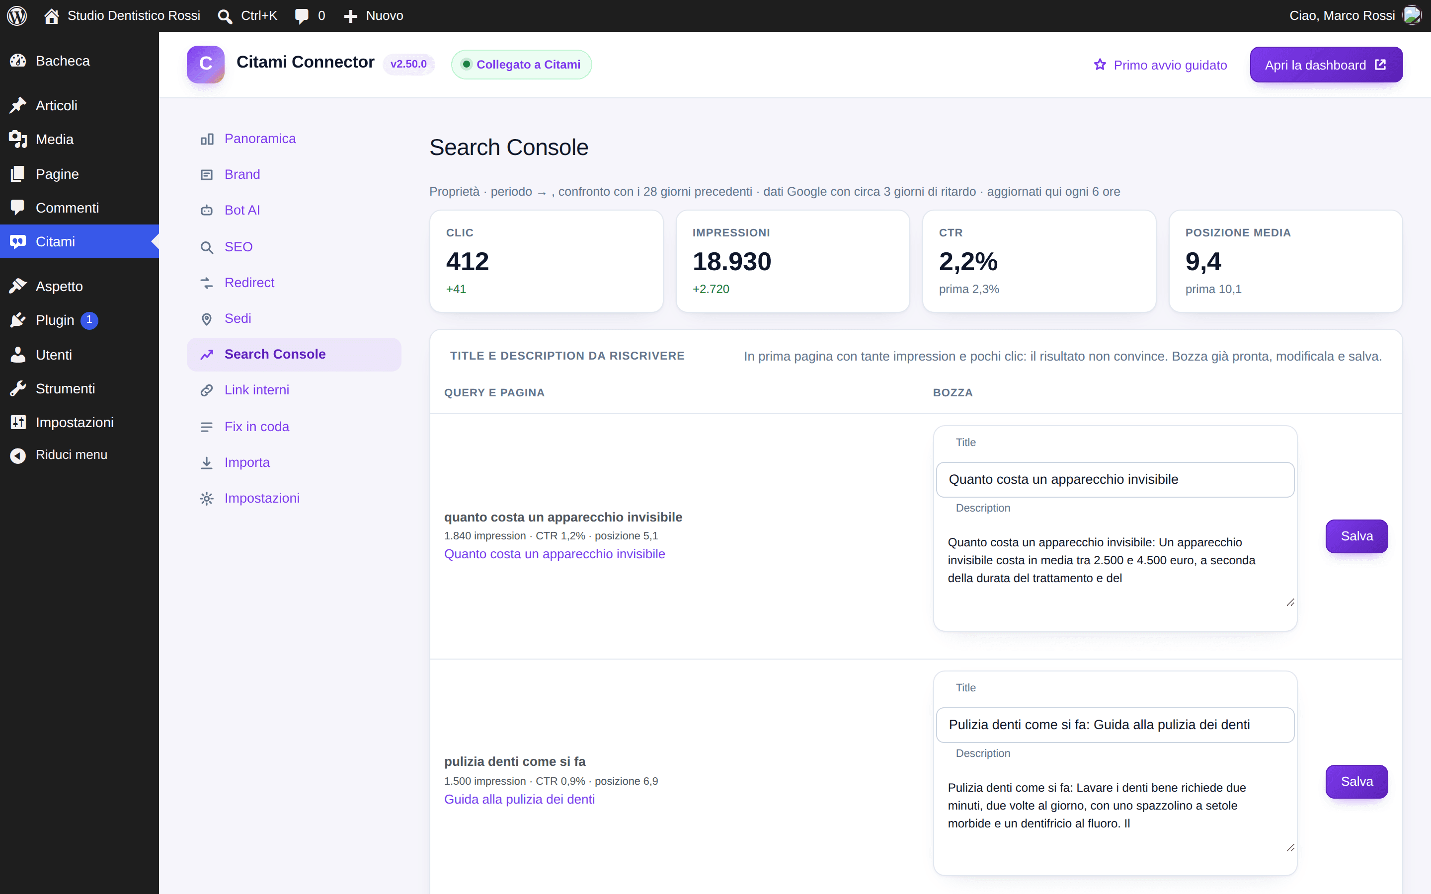Click the Ctrl+K search magnifier icon
This screenshot has height=894, width=1431.
[225, 16]
